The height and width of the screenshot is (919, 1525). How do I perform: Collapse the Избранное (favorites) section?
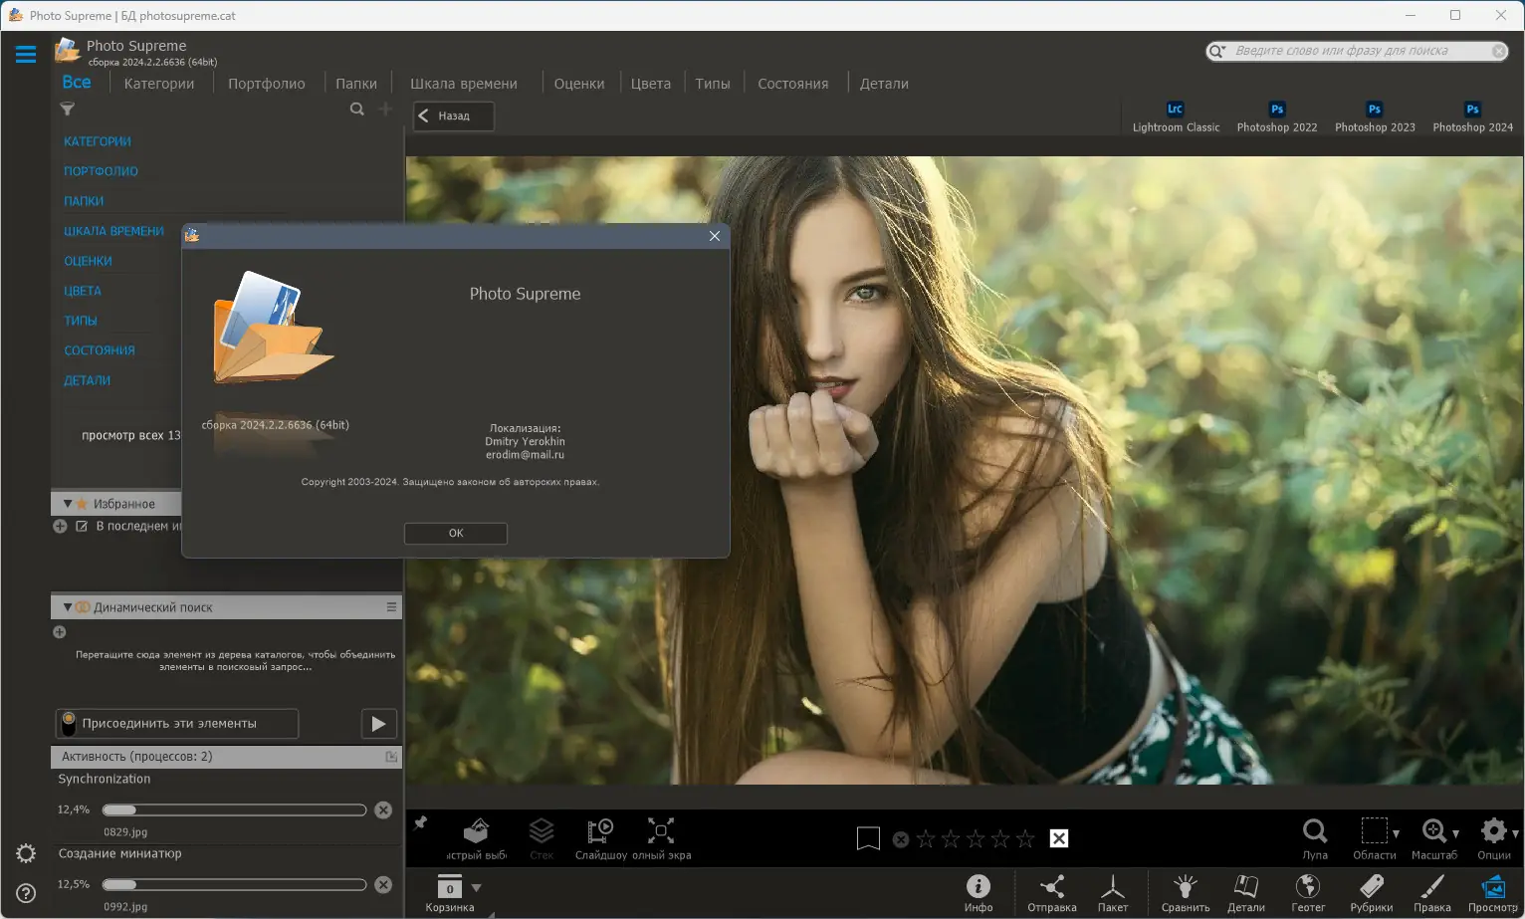67,504
